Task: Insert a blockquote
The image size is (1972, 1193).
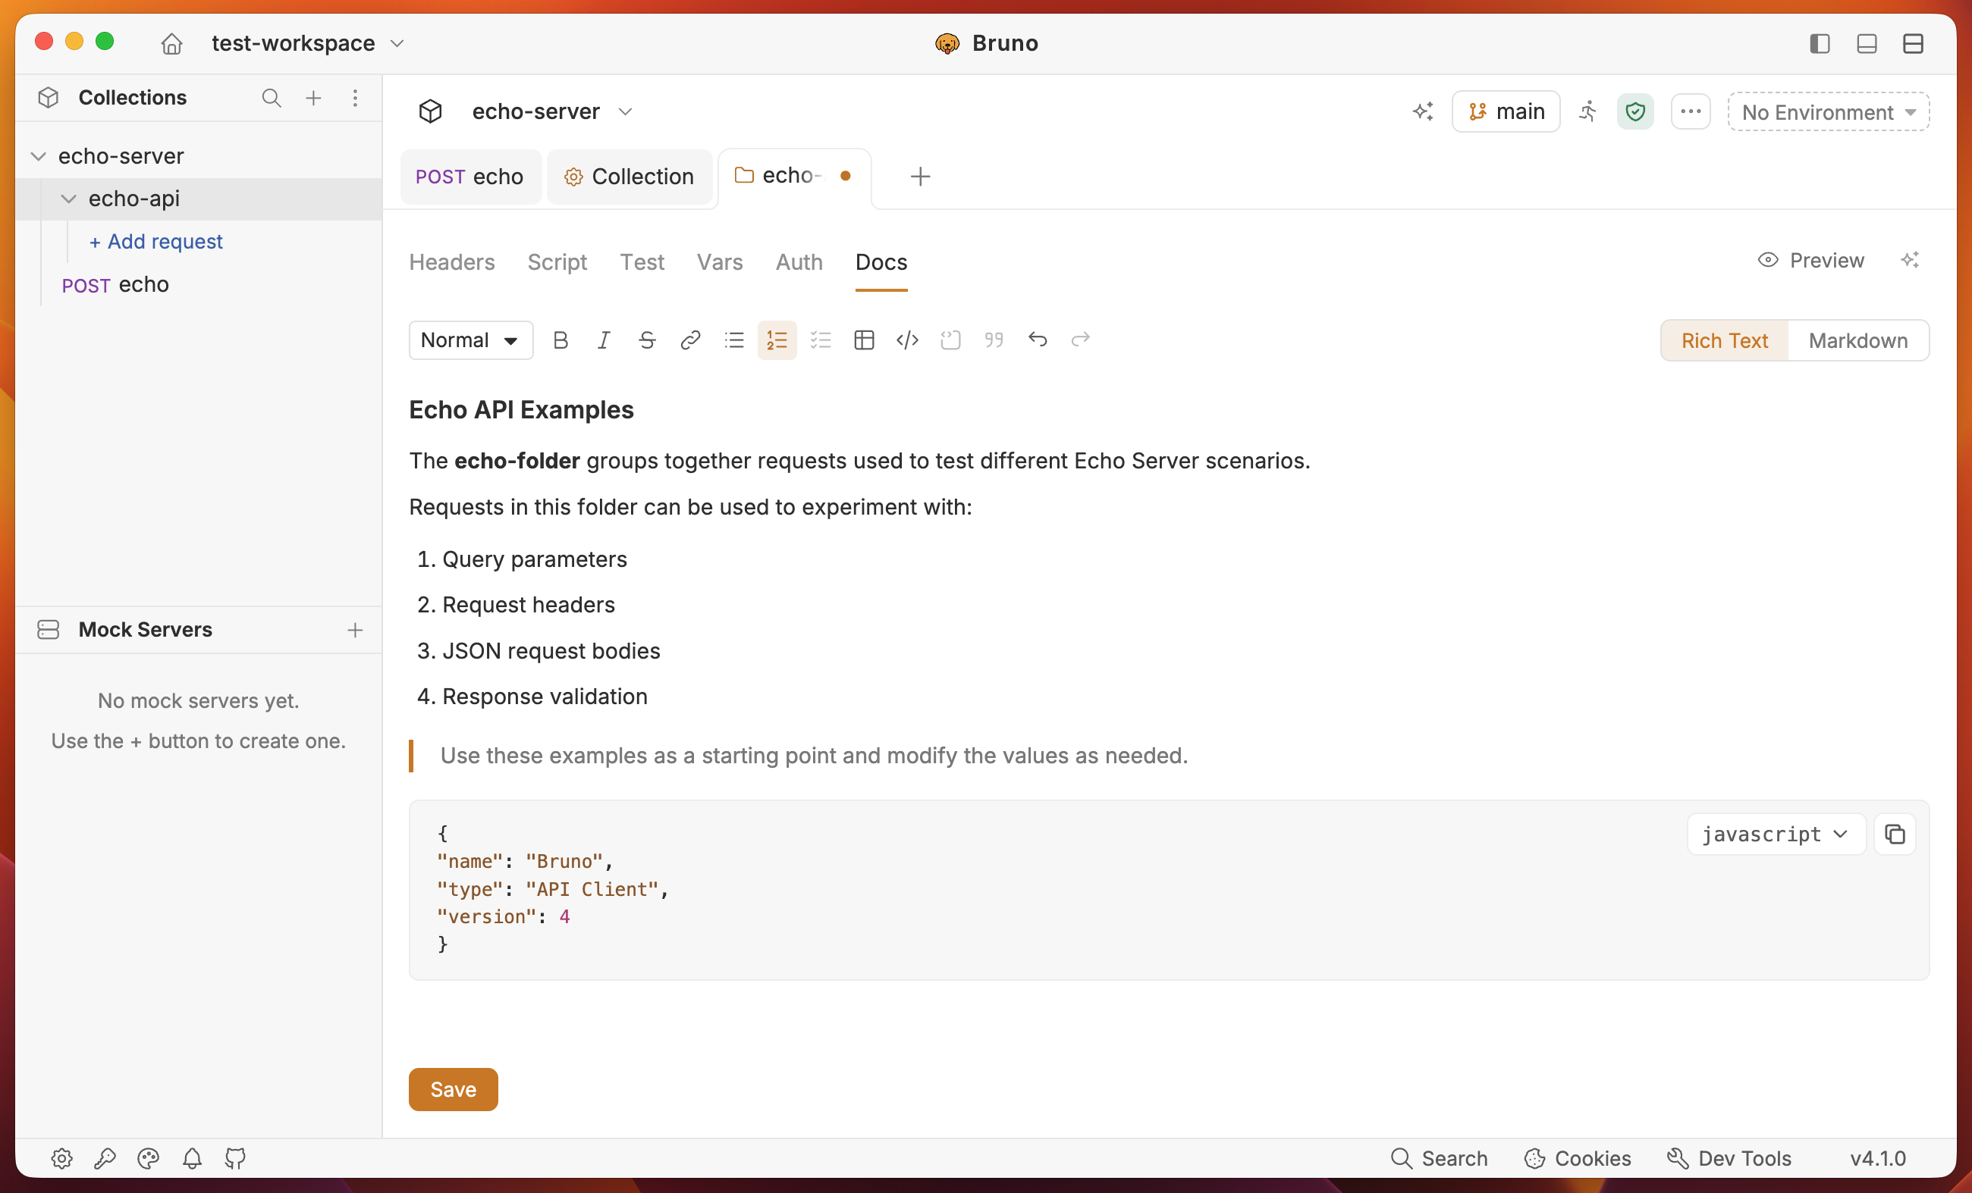Action: pos(993,340)
